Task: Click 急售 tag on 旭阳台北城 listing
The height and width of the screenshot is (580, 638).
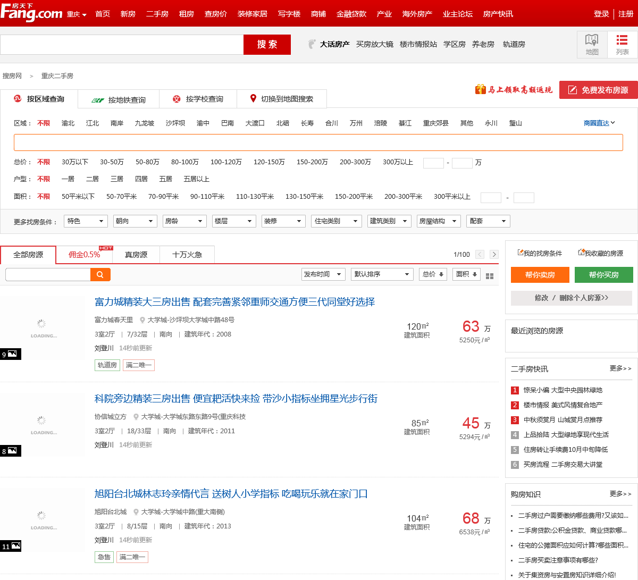Action: (x=104, y=557)
